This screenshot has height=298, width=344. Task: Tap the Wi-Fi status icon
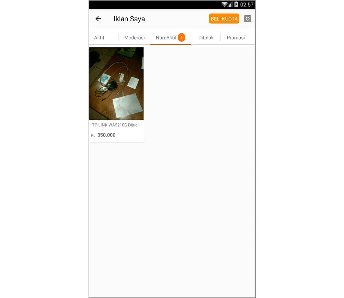(x=224, y=4)
